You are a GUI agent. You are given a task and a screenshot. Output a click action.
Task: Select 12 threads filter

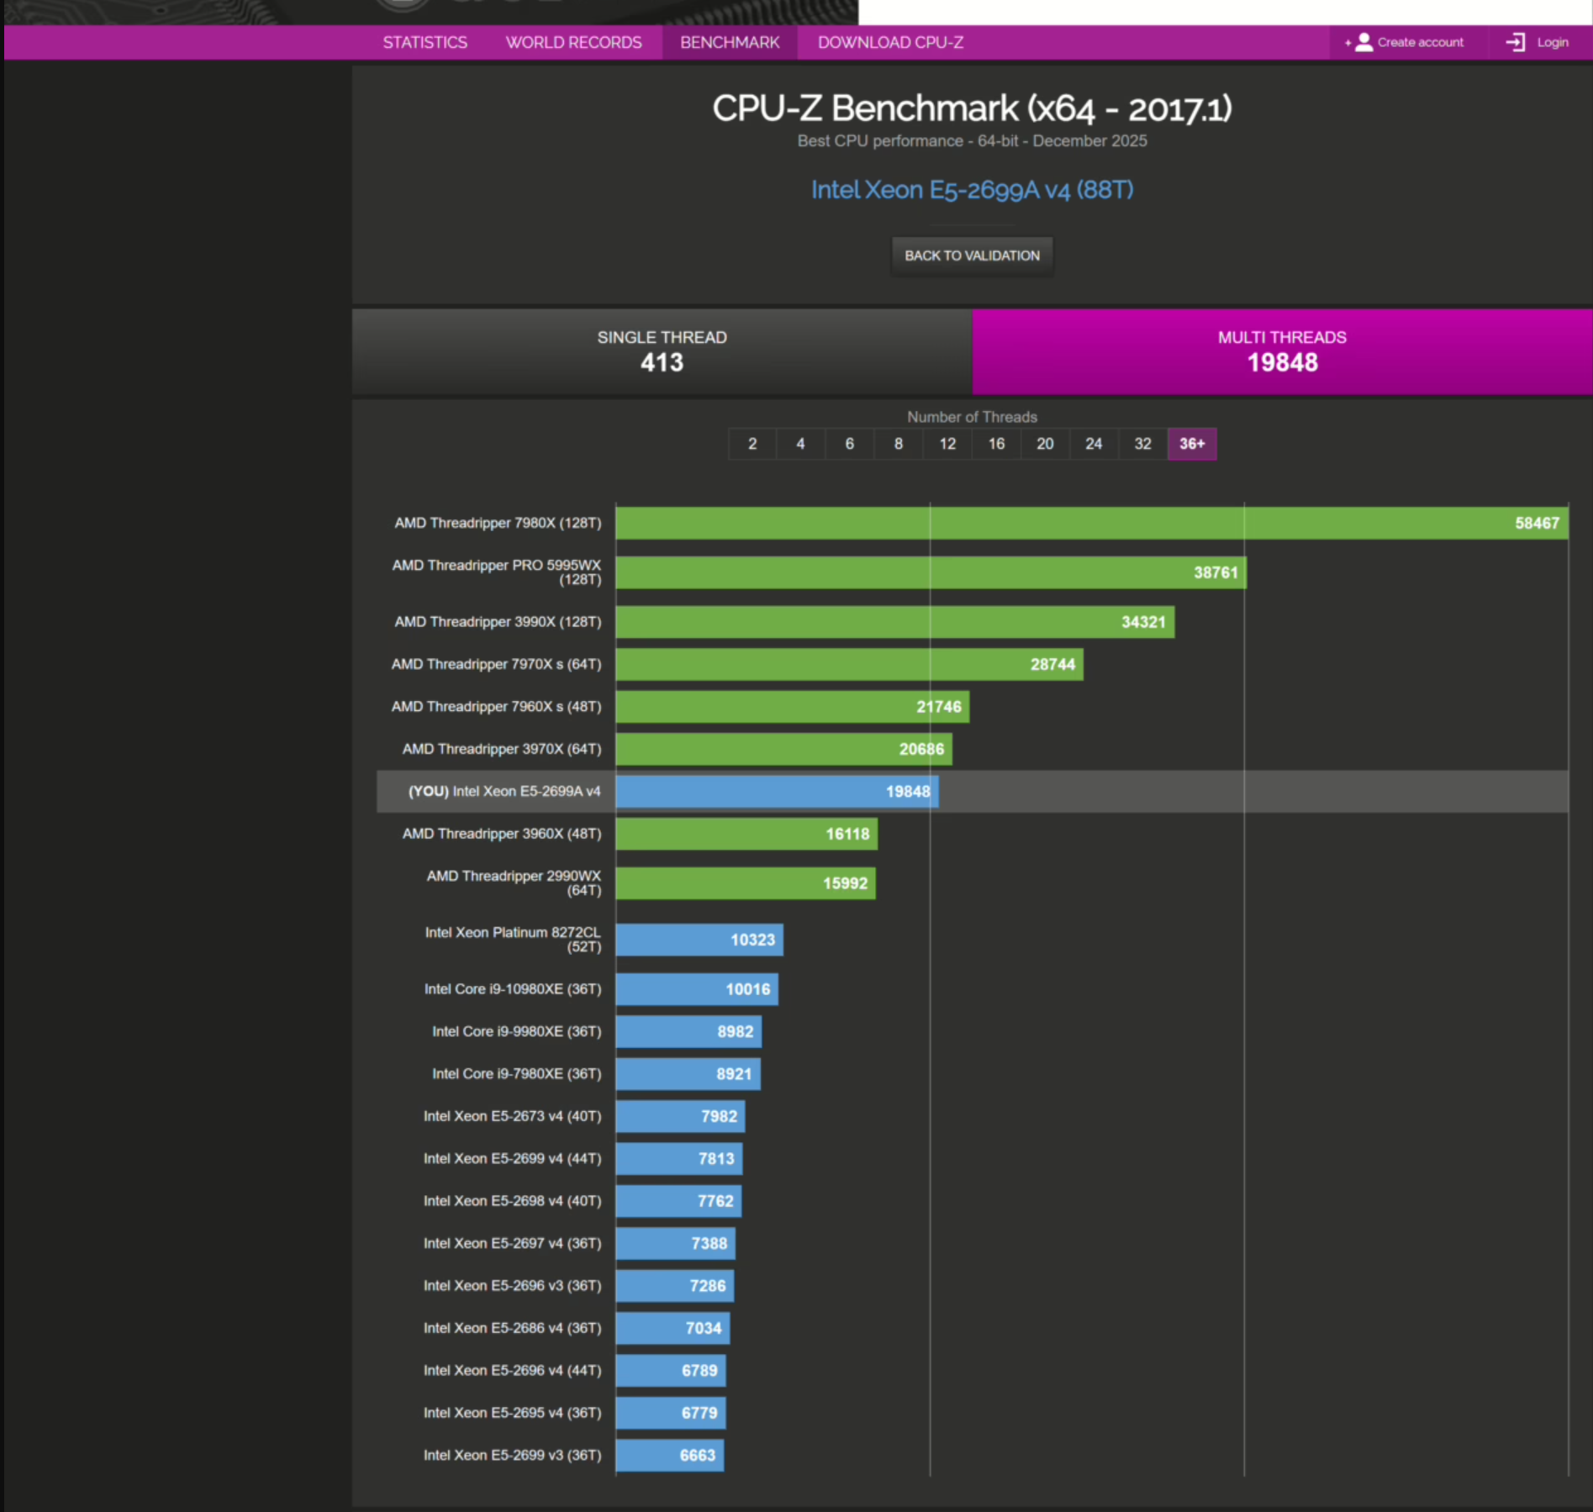point(947,444)
